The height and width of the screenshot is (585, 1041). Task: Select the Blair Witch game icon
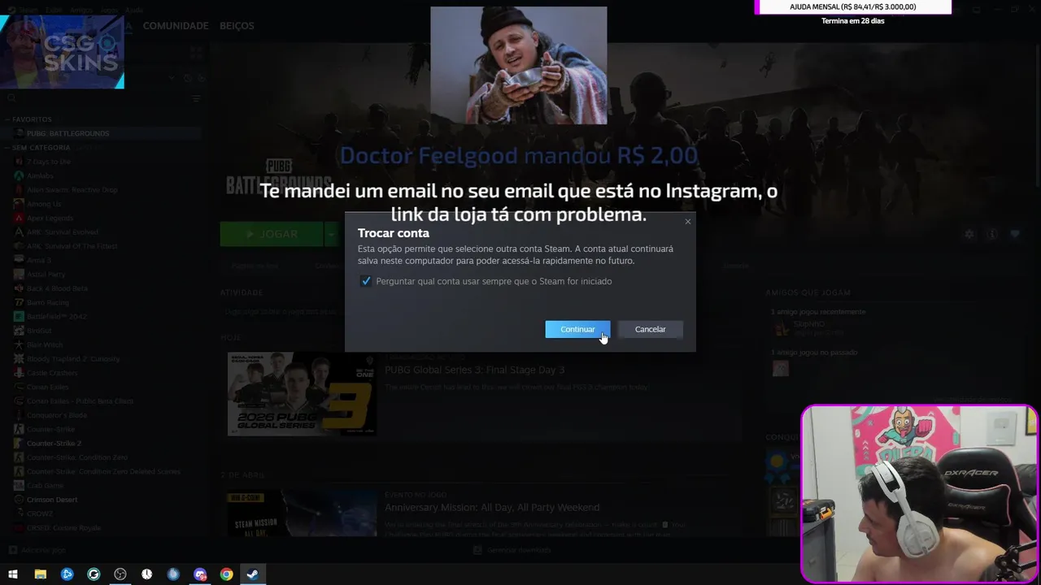click(x=19, y=344)
